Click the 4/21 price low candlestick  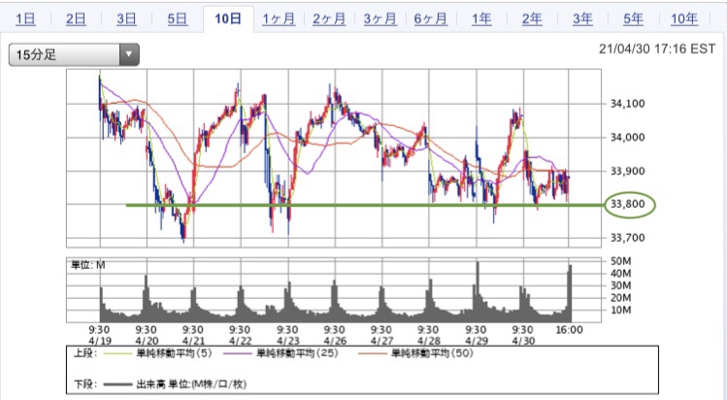pos(183,232)
